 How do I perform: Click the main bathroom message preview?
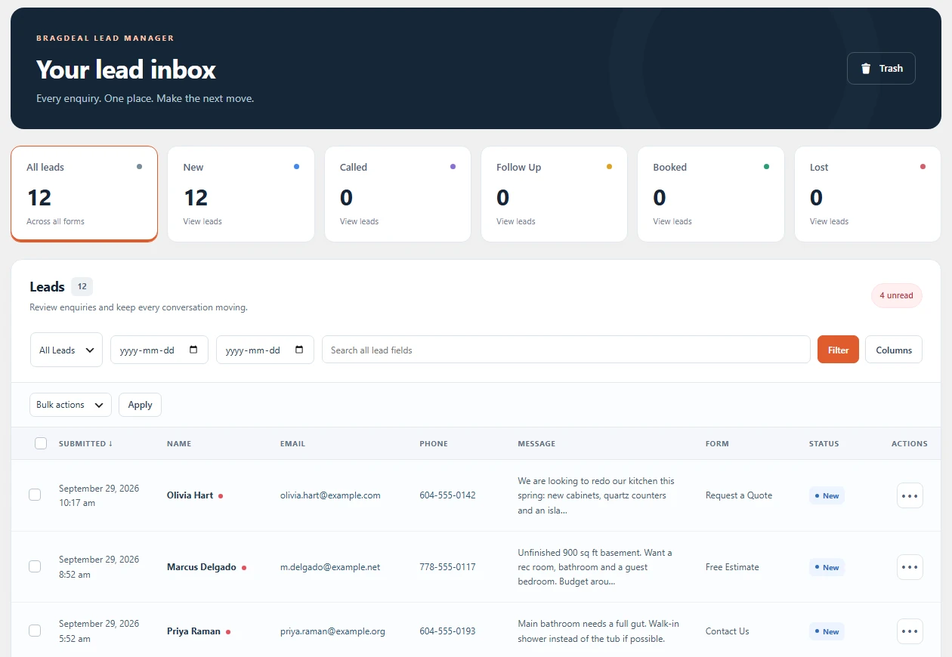[x=598, y=631]
